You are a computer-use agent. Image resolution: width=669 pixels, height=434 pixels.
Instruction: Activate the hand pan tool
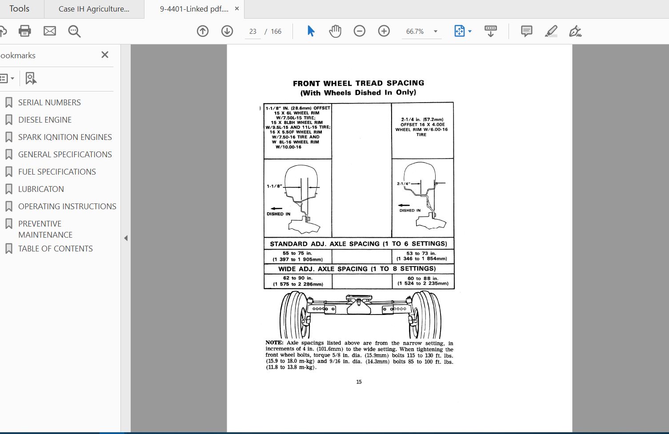click(x=335, y=31)
